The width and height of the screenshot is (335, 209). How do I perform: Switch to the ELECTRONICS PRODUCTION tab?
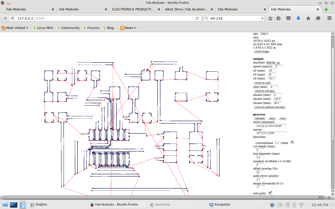coord(133,9)
